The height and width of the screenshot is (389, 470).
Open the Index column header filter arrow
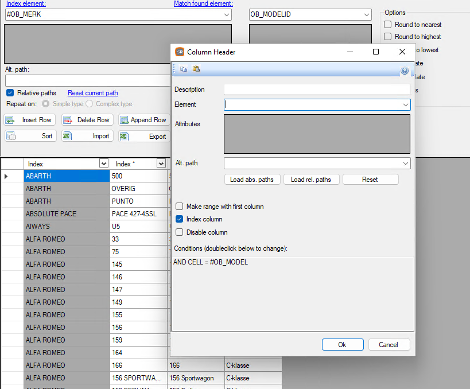[103, 164]
